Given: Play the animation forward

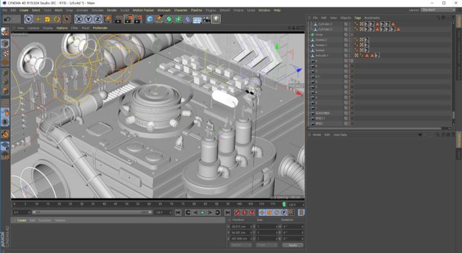Looking at the screenshot, I should (202, 213).
